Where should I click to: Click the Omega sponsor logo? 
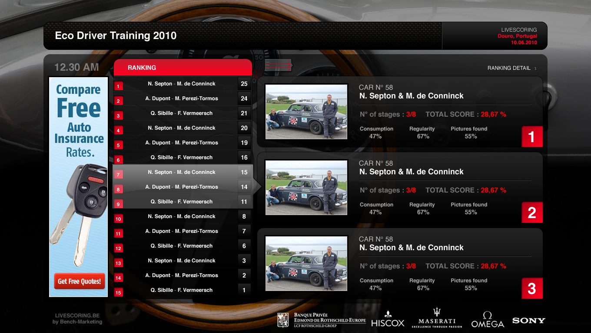tap(487, 320)
